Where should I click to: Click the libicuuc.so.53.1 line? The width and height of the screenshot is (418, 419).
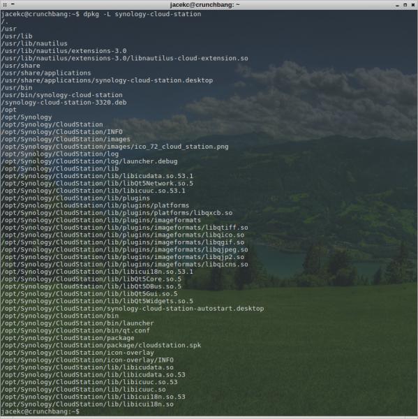point(94,191)
